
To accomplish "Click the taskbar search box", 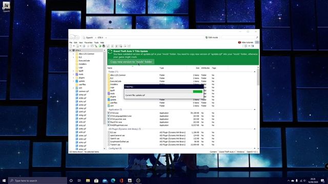I will [37, 180].
